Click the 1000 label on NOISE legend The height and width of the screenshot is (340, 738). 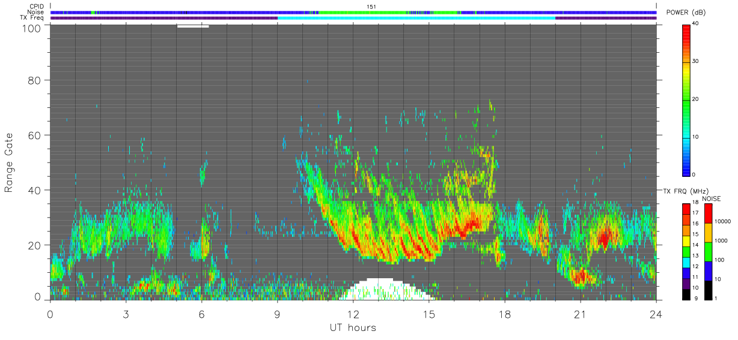pyautogui.click(x=722, y=240)
